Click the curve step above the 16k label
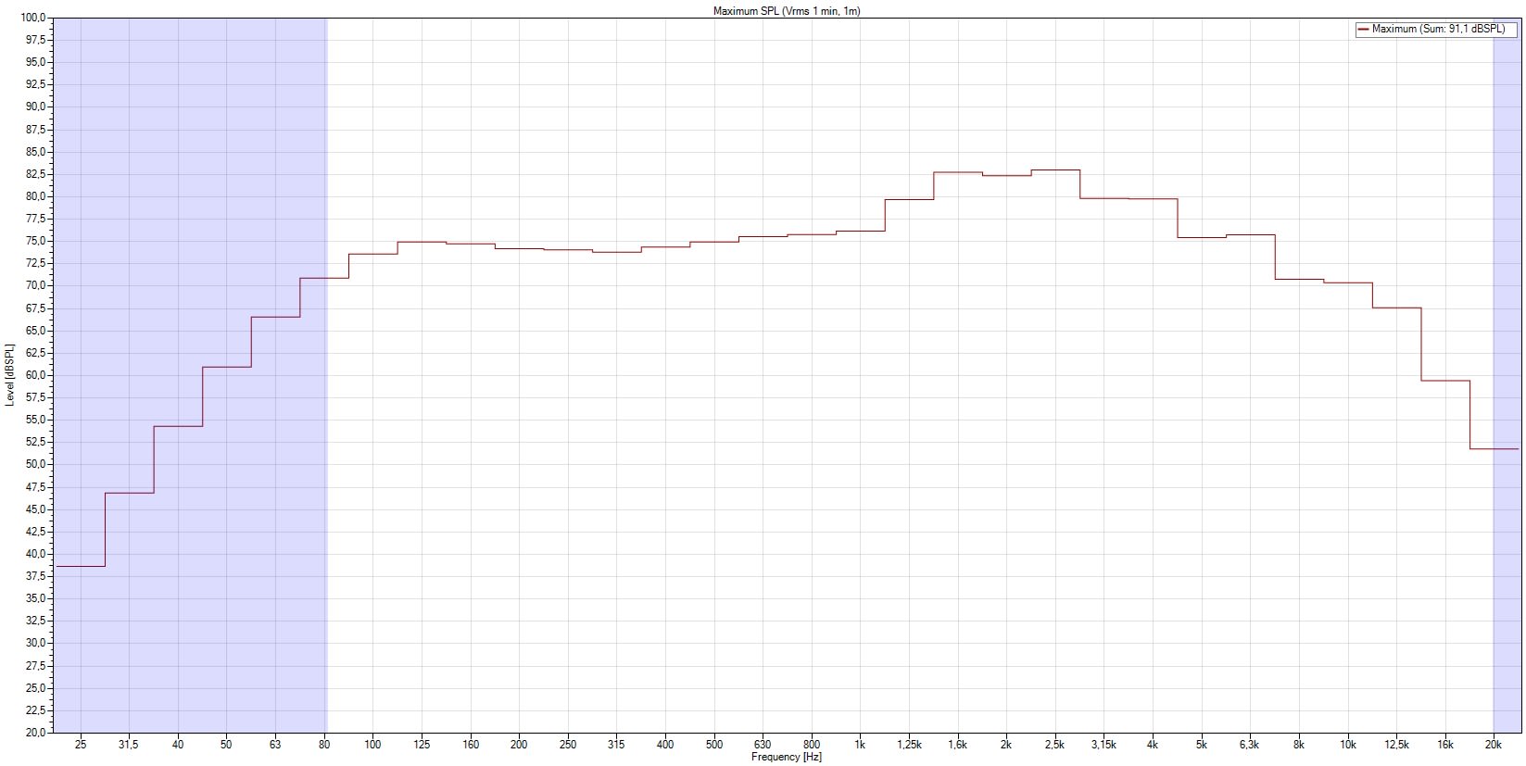Screen dimensions: 1526x766 click(x=1444, y=381)
